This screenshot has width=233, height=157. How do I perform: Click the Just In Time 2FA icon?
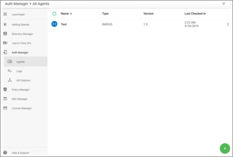pyautogui.click(x=5, y=43)
